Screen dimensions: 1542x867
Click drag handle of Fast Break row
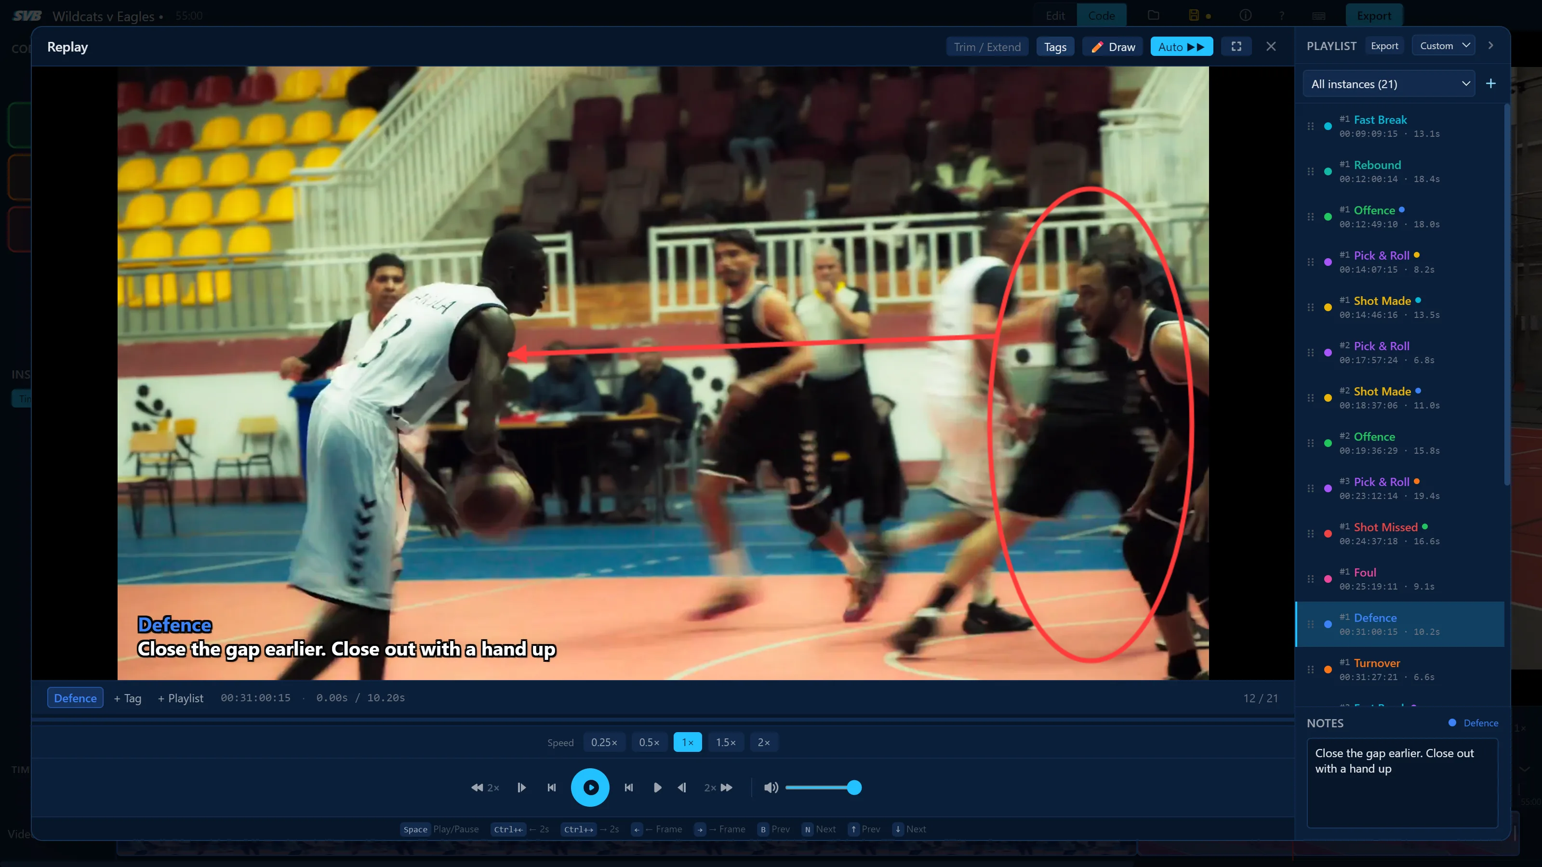pyautogui.click(x=1310, y=126)
